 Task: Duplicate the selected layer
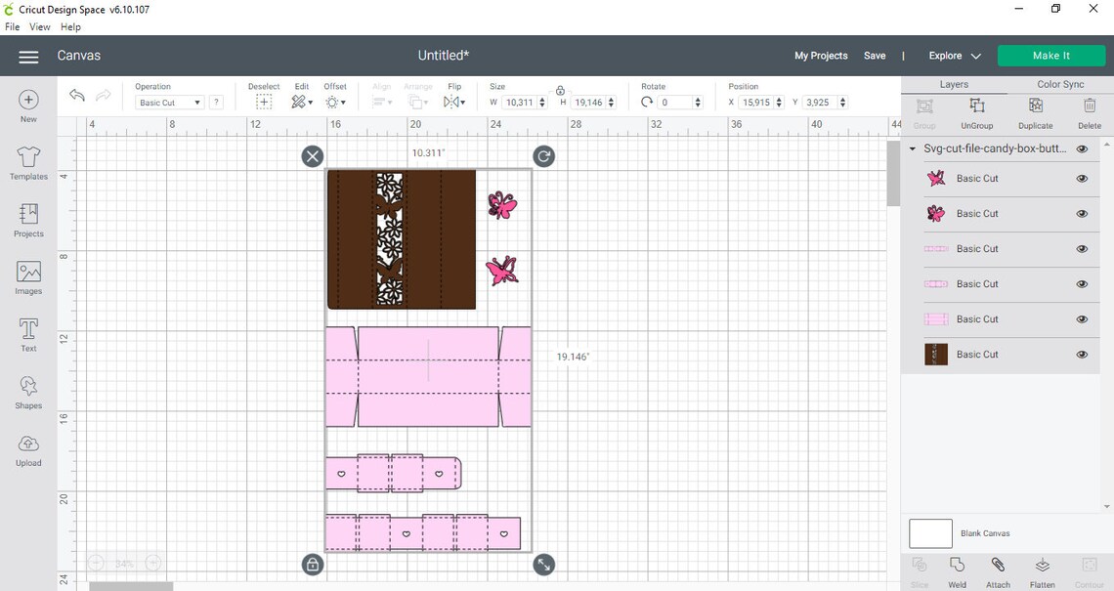1035,113
